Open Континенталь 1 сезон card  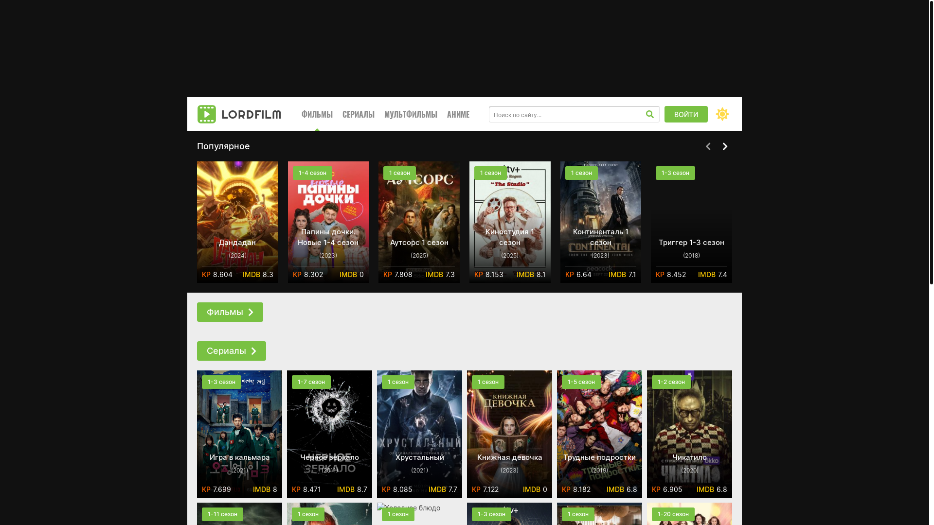pyautogui.click(x=601, y=222)
